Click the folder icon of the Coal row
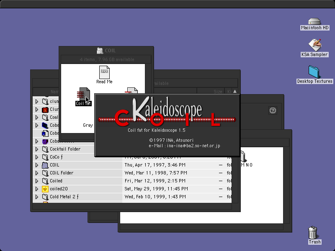Viewport: 335px width, 251px height. [x=45, y=118]
